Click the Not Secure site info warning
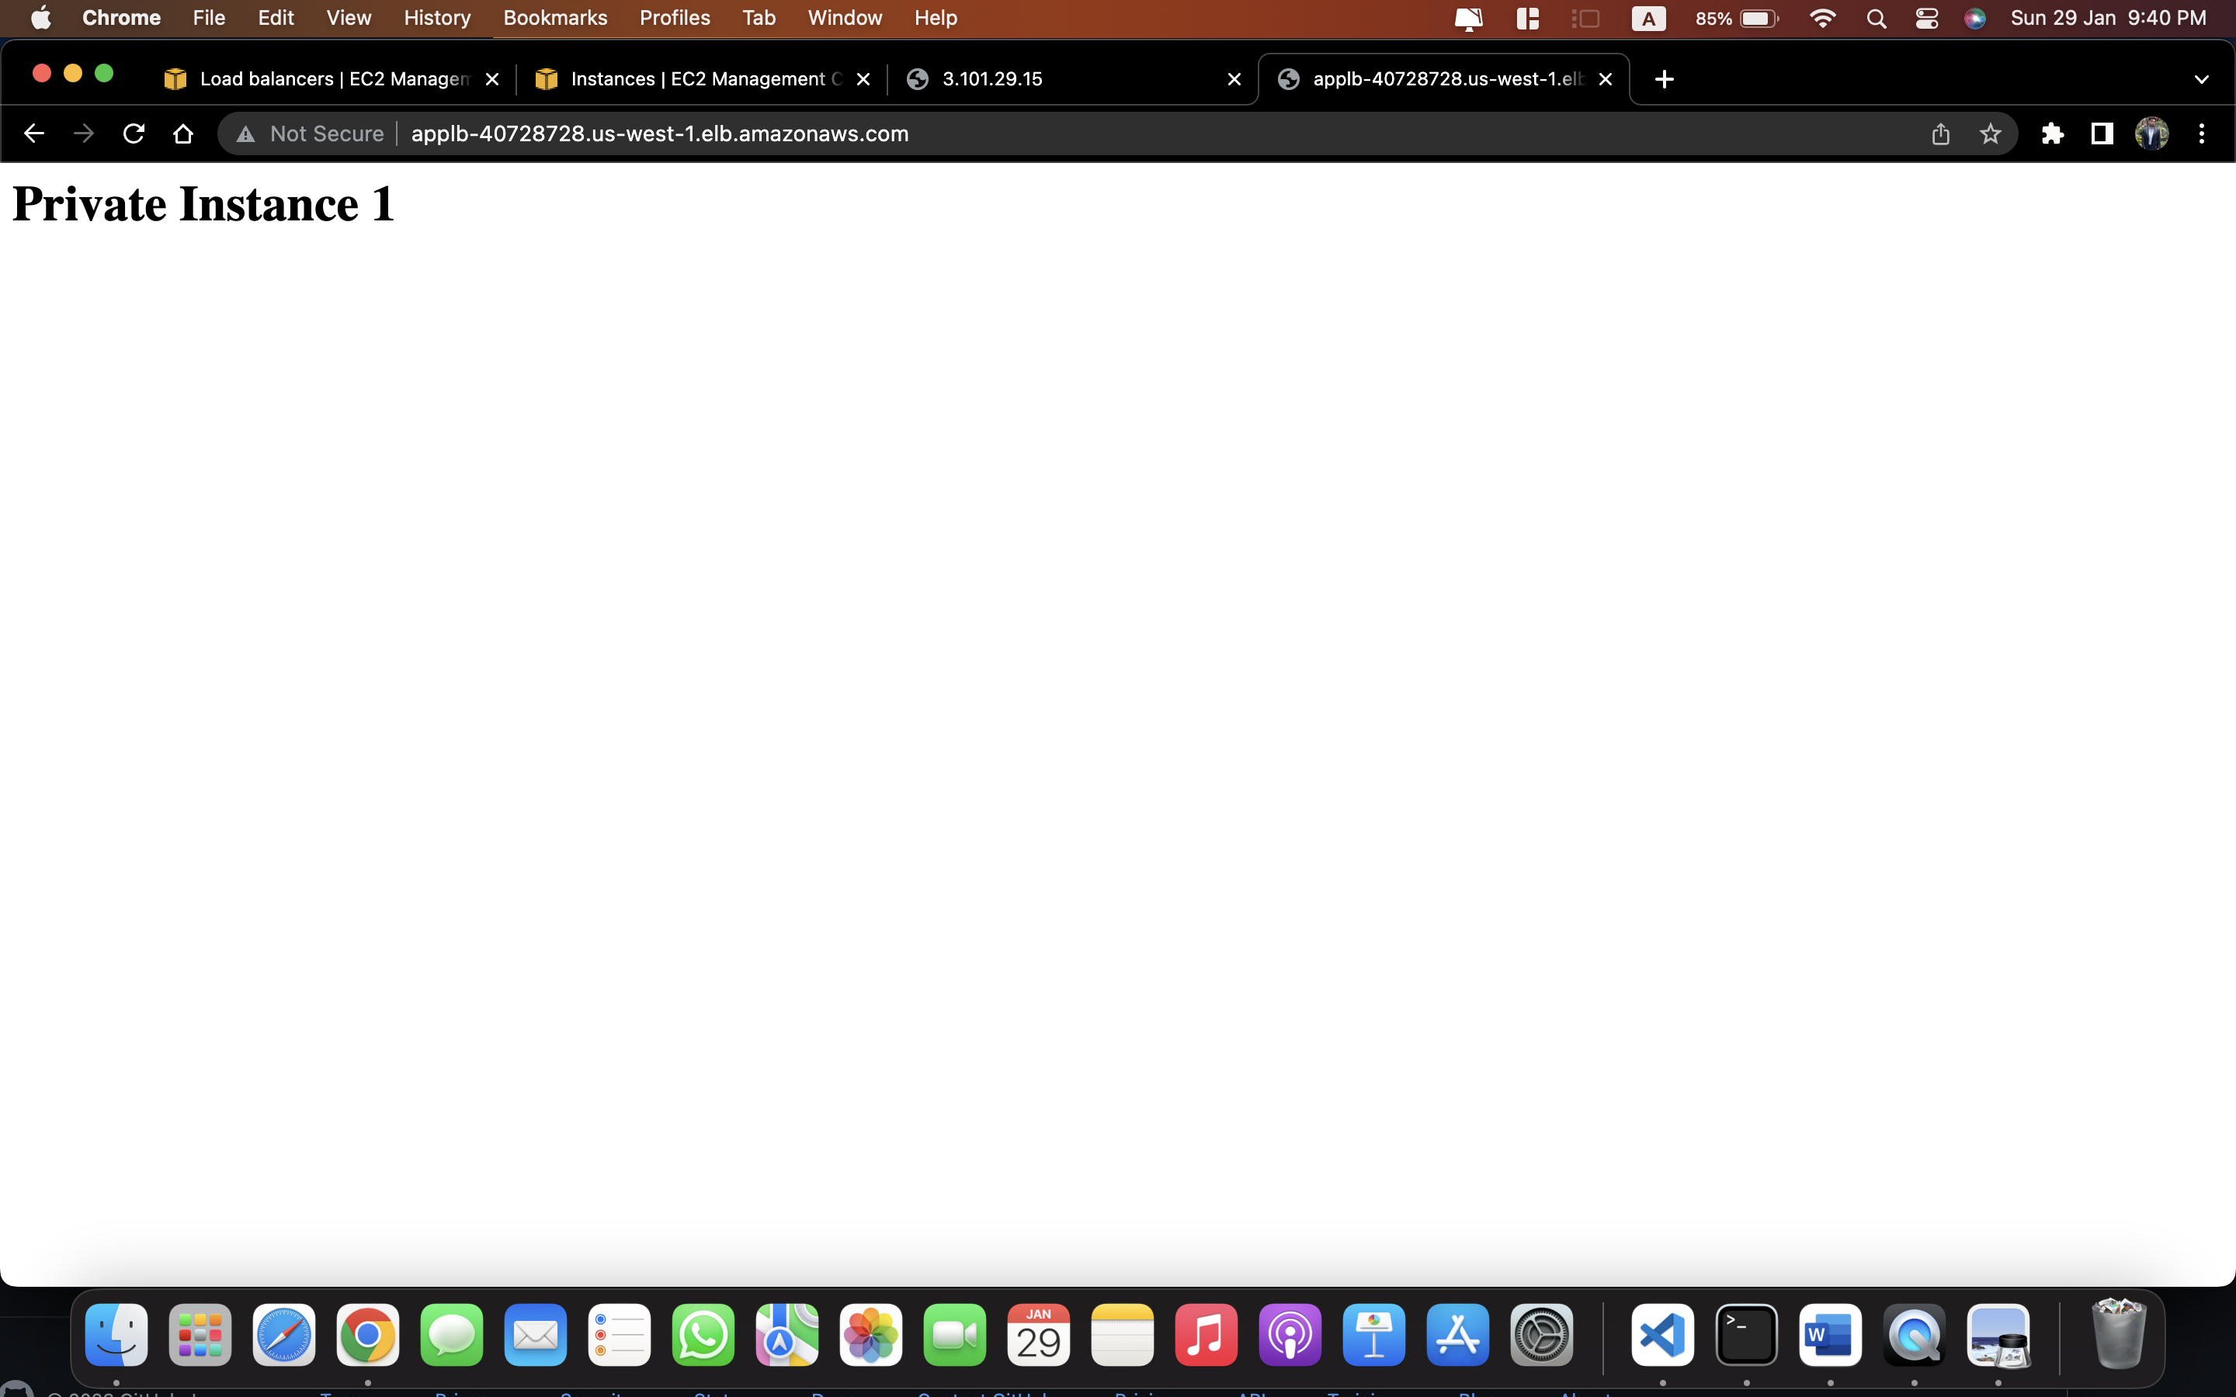The width and height of the screenshot is (2236, 1397). coord(311,134)
